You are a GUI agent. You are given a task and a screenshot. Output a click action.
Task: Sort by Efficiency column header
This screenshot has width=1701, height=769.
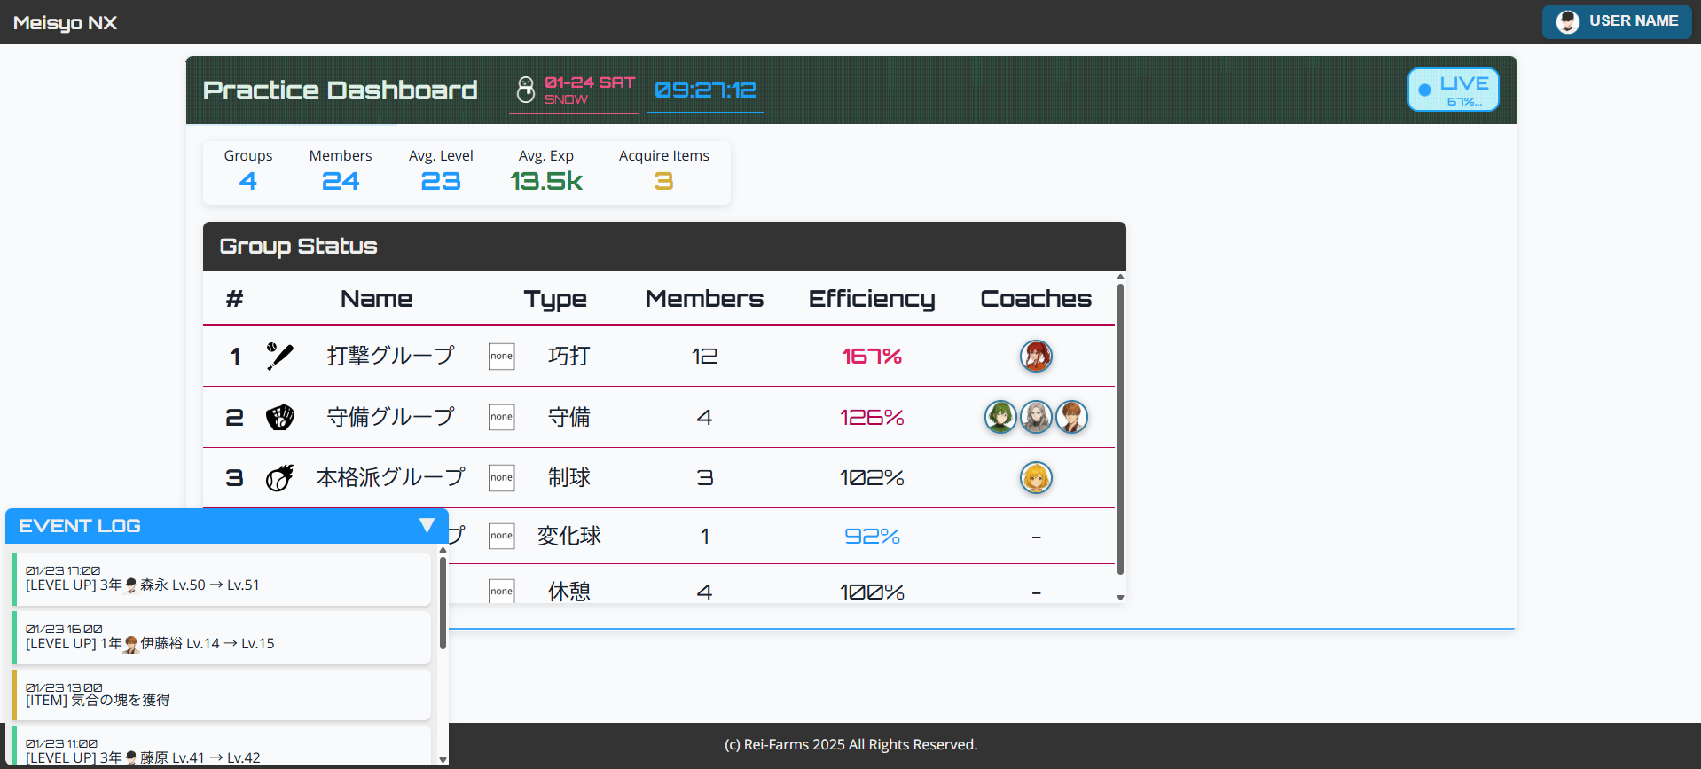point(871,299)
